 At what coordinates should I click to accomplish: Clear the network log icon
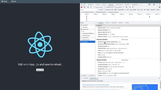coord(85,7)
